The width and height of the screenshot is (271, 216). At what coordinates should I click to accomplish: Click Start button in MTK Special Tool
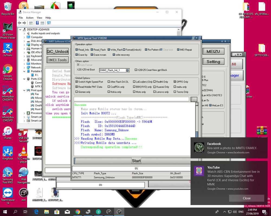click(136, 161)
